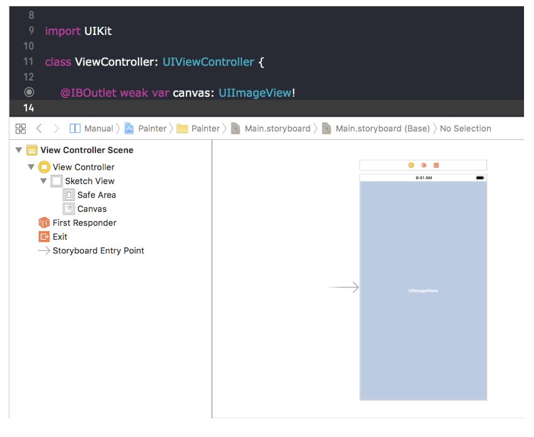
Task: Select the View Controller icon in scene dock
Action: [410, 165]
